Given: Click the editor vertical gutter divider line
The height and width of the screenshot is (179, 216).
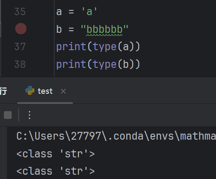Looking at the screenshot, I should tap(54, 38).
